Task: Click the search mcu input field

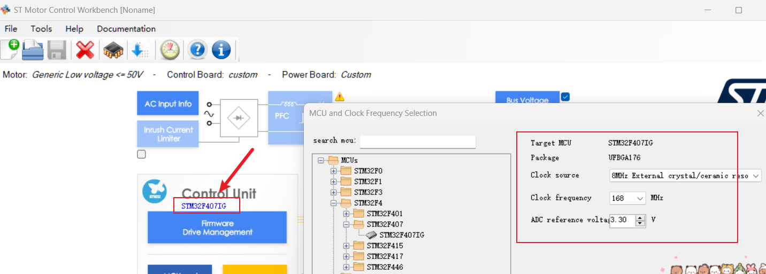Action: [x=418, y=141]
